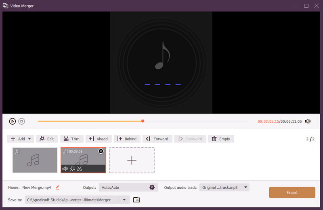Click the Trim toolbar button
This screenshot has width=323, height=210.
[71, 139]
